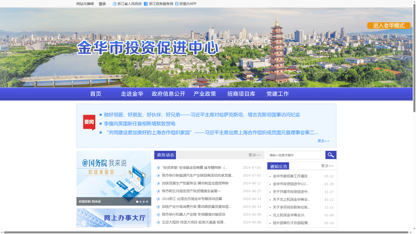The height and width of the screenshot is (234, 416).
Task: Click the vertical page scrollbar
Action: tap(414, 58)
